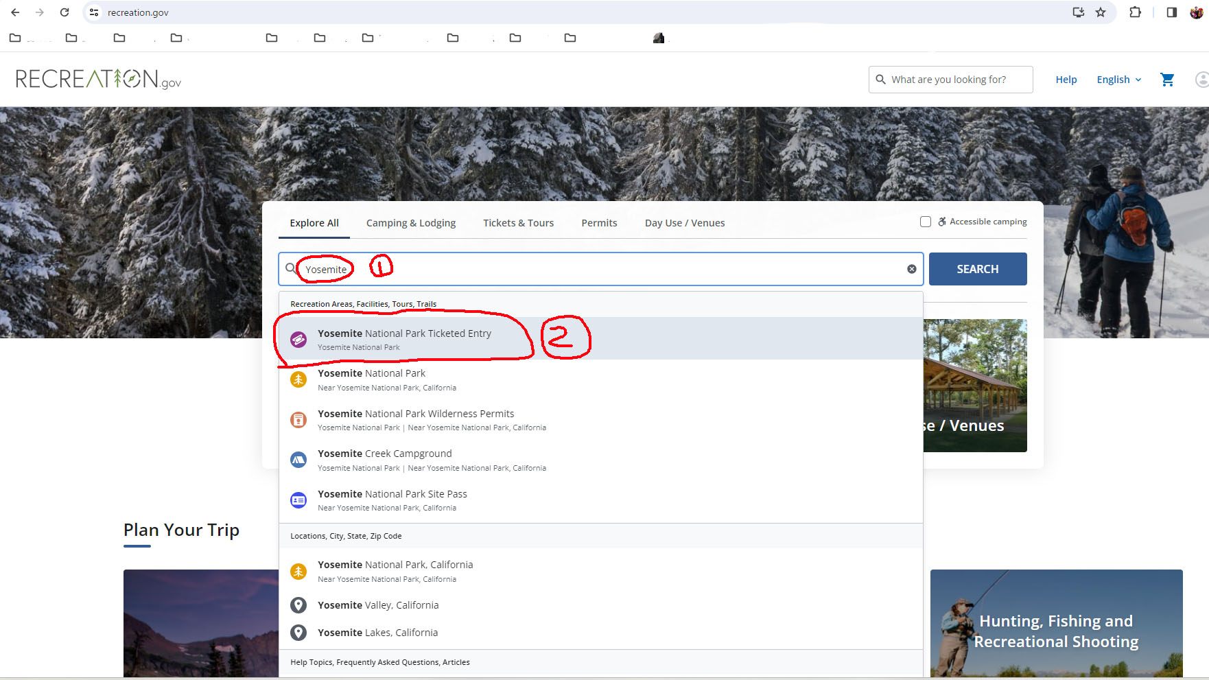Choose Yosemite Valley, California location suggestion
This screenshot has height=680, width=1209.
378,605
